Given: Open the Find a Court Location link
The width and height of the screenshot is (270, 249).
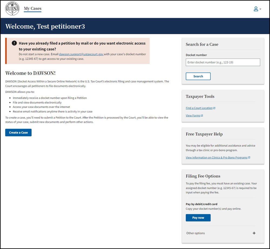Looking at the screenshot, I should pos(199,108).
